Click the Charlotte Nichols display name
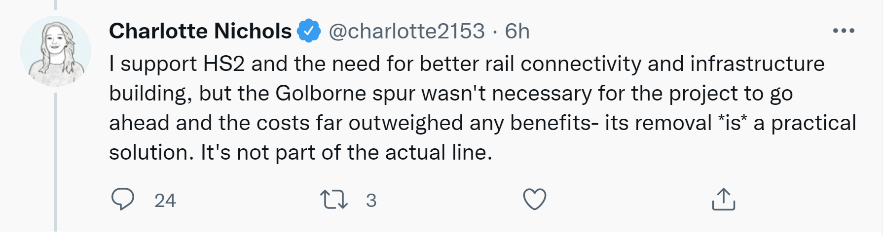The image size is (884, 236). [x=200, y=31]
